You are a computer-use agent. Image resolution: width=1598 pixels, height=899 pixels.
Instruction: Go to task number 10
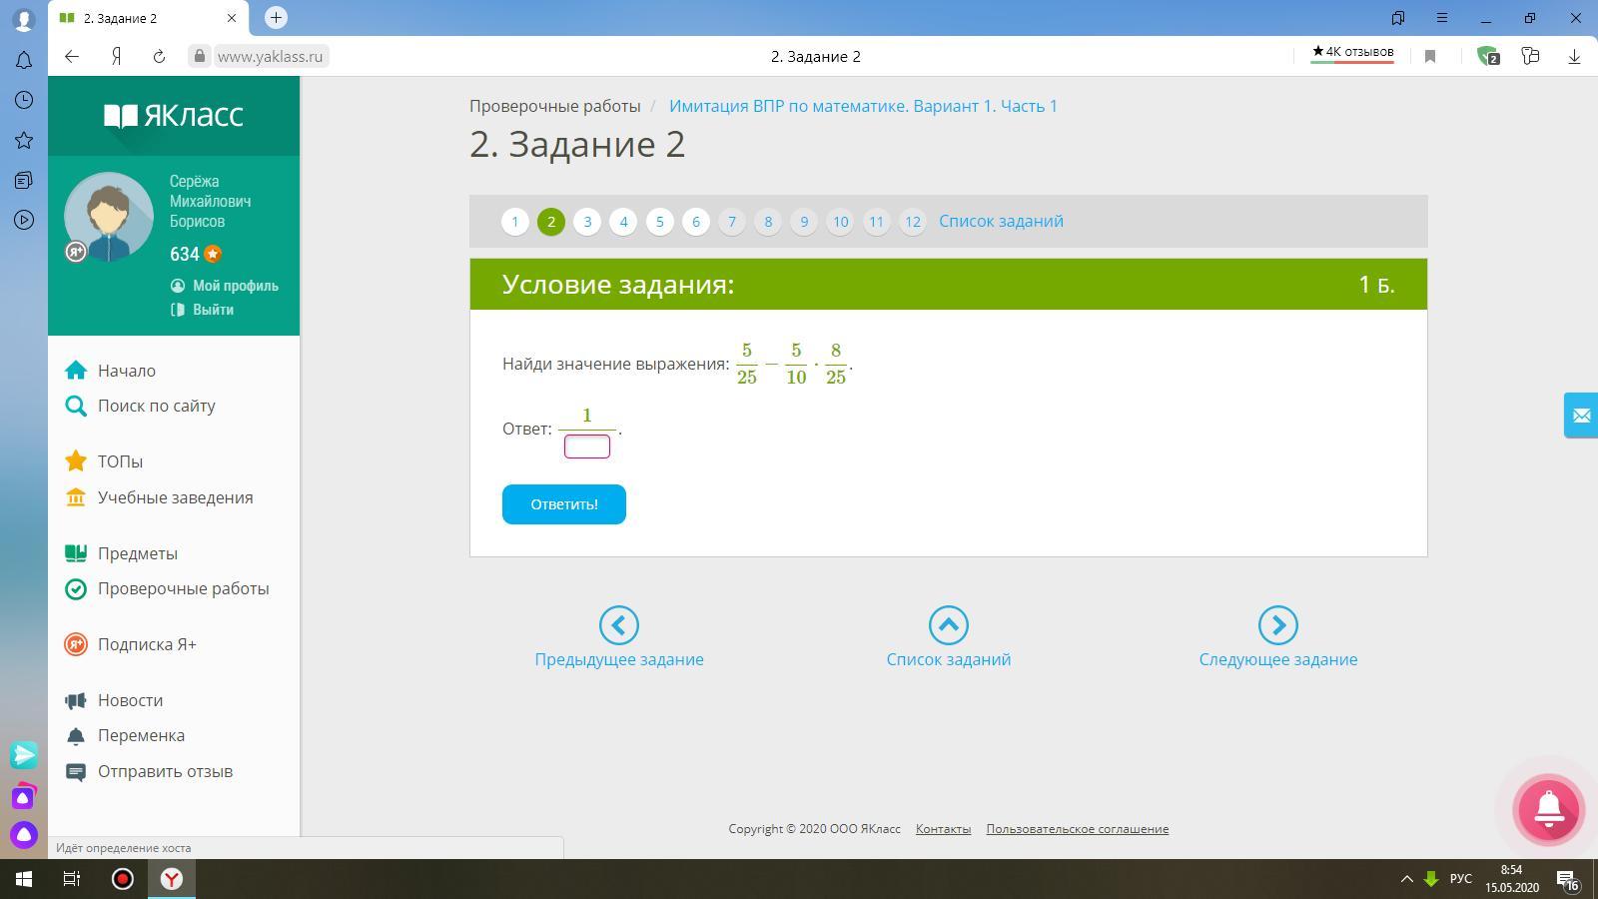pos(840,222)
